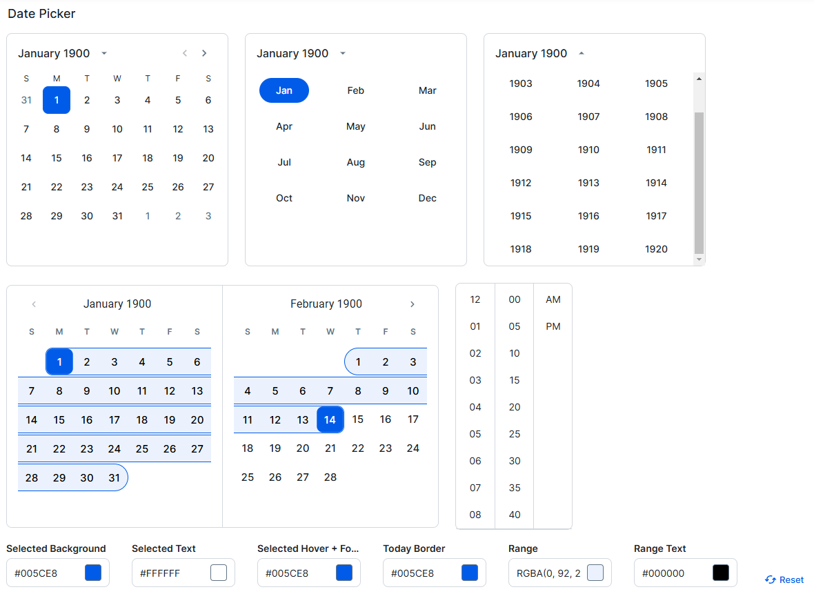Open the Today Border color swatch
The image size is (814, 594).
pos(469,572)
